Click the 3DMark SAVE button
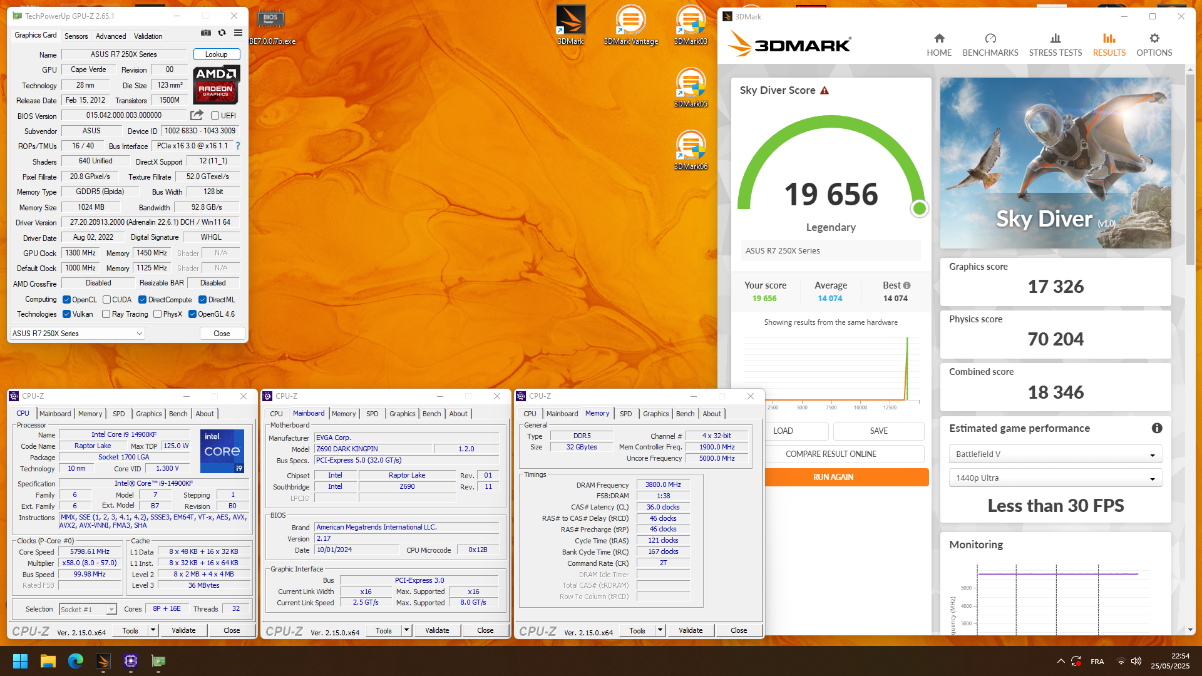The image size is (1202, 676). [x=878, y=431]
